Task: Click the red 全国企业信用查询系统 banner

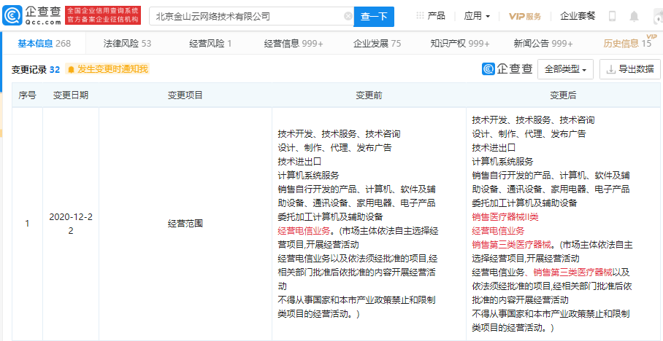Action: click(x=102, y=16)
